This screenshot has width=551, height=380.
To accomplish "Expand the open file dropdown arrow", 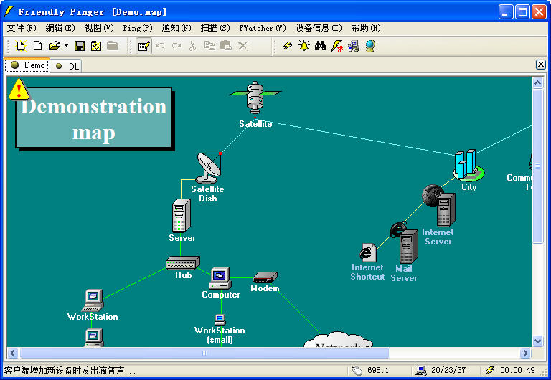I will (66, 46).
